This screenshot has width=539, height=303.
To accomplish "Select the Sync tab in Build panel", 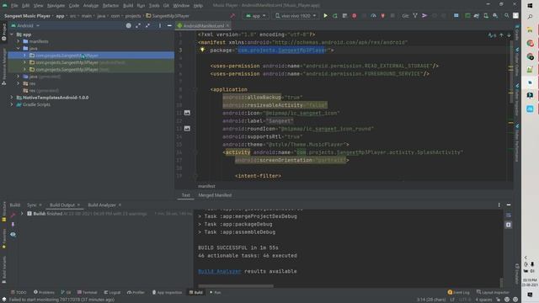I will pos(32,205).
